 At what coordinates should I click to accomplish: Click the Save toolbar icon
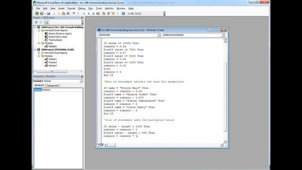(x=48, y=14)
